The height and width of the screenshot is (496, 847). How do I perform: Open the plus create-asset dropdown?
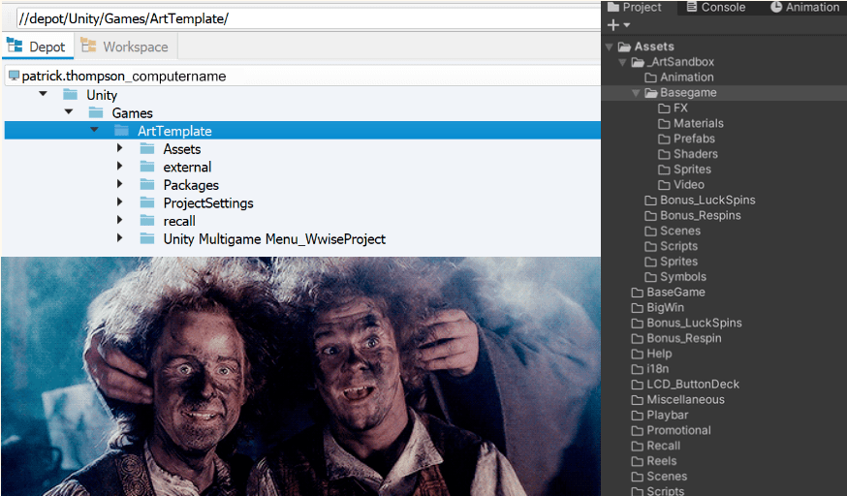click(618, 25)
